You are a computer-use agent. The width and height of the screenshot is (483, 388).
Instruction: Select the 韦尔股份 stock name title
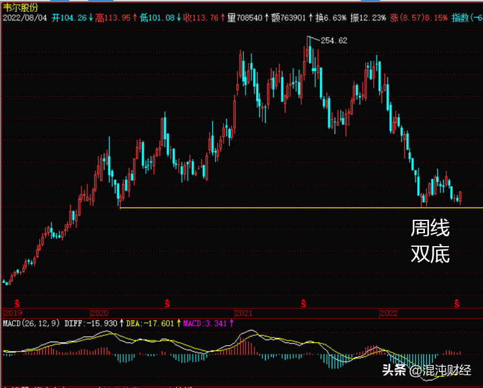pos(21,8)
